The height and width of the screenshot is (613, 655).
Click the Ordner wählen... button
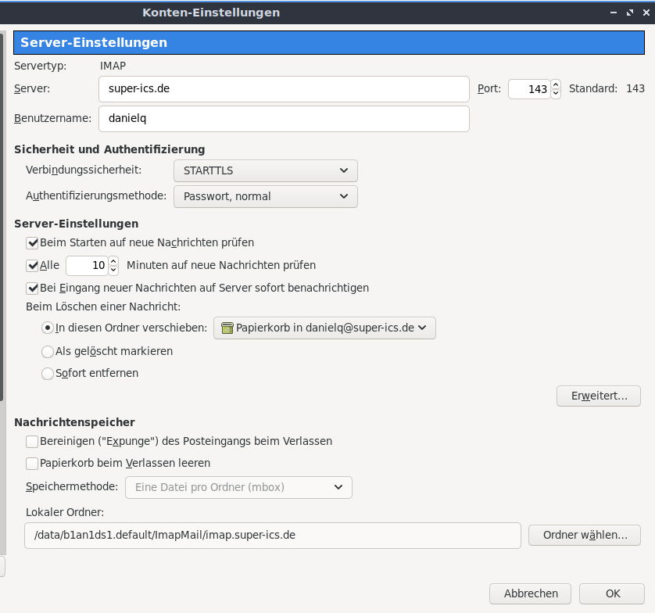[585, 536]
